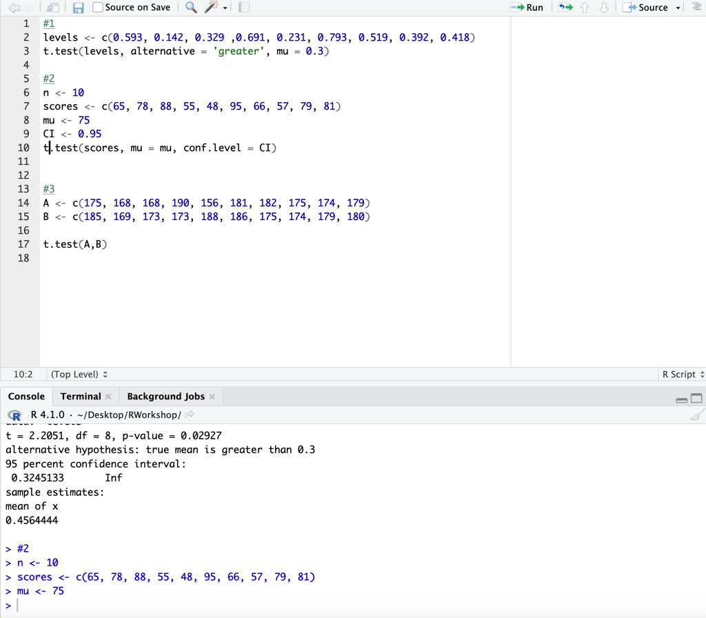Click t.test(scores...) call on line 10
706x618 pixels.
click(159, 148)
